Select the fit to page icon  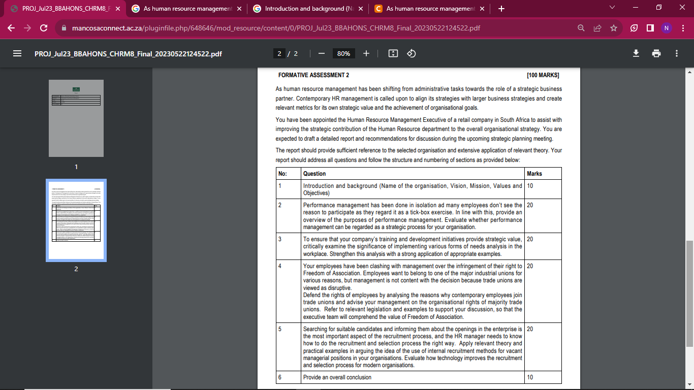pyautogui.click(x=392, y=53)
